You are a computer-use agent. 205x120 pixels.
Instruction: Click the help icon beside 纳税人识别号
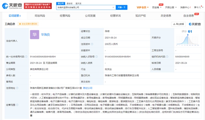97,56
